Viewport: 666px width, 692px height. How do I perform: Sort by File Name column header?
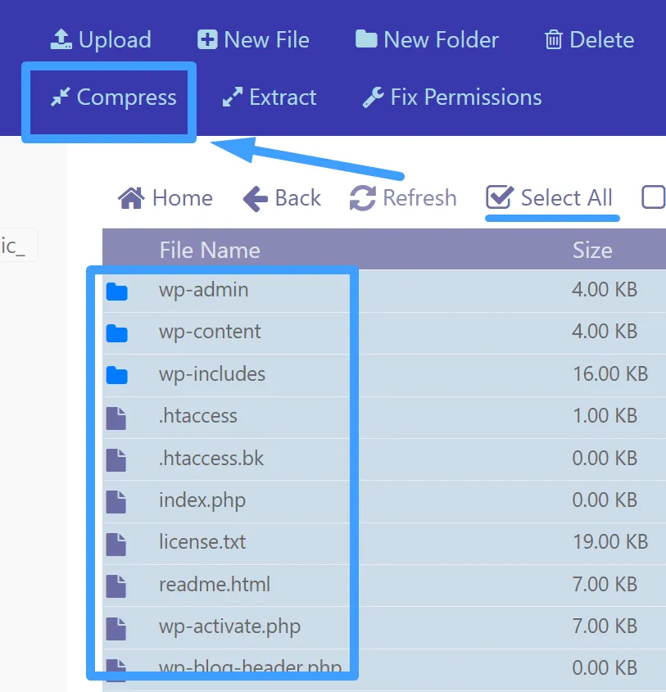click(x=209, y=250)
